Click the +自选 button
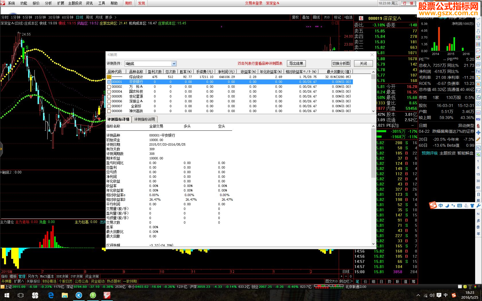 point(348,17)
